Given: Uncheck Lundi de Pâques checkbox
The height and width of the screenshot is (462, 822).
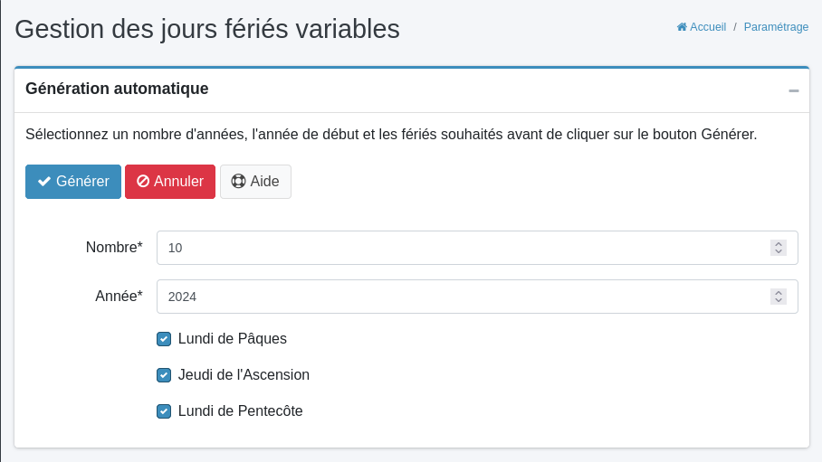Looking at the screenshot, I should [x=164, y=339].
